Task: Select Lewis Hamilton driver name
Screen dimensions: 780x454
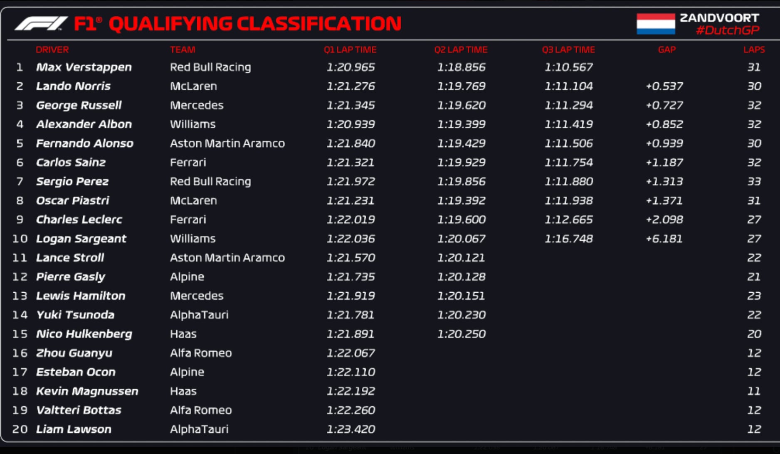Action: coord(81,296)
